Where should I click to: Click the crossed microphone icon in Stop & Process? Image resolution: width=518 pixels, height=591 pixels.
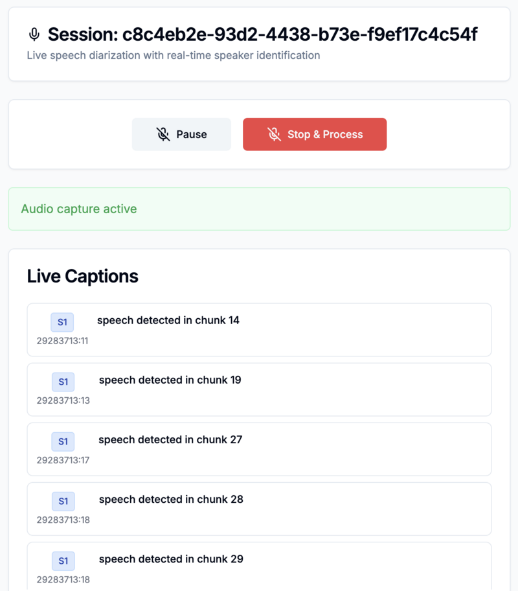[x=275, y=134]
